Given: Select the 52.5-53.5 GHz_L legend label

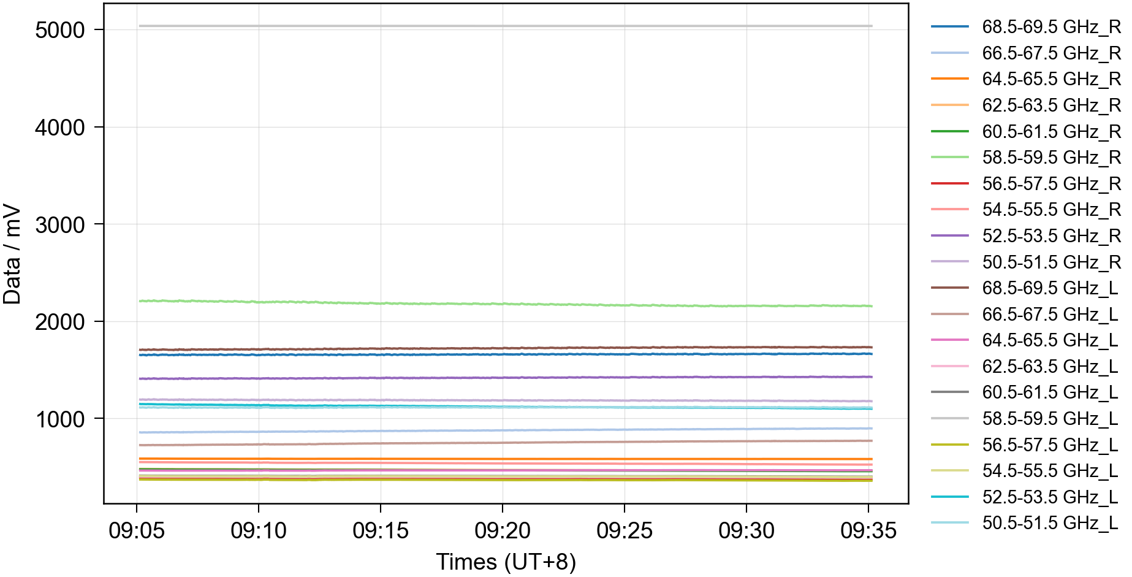Looking at the screenshot, I should tap(1050, 497).
